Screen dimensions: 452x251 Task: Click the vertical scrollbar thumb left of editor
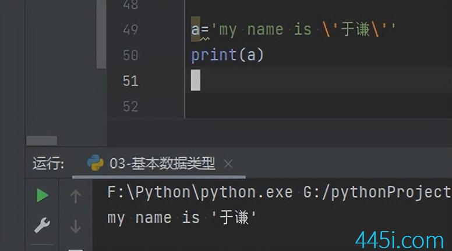click(101, 34)
